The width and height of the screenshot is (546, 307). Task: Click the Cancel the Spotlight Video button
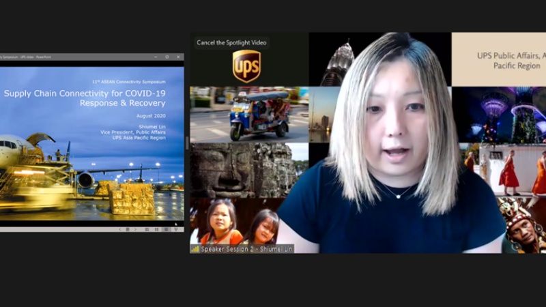pyautogui.click(x=231, y=43)
